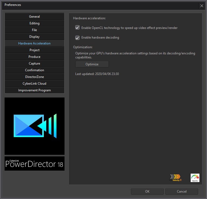Click the Preferences title text

coord(13,5)
